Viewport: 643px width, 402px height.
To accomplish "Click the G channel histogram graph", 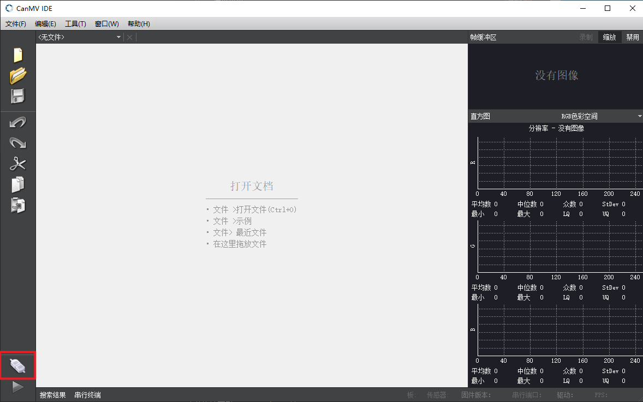I will [x=560, y=247].
